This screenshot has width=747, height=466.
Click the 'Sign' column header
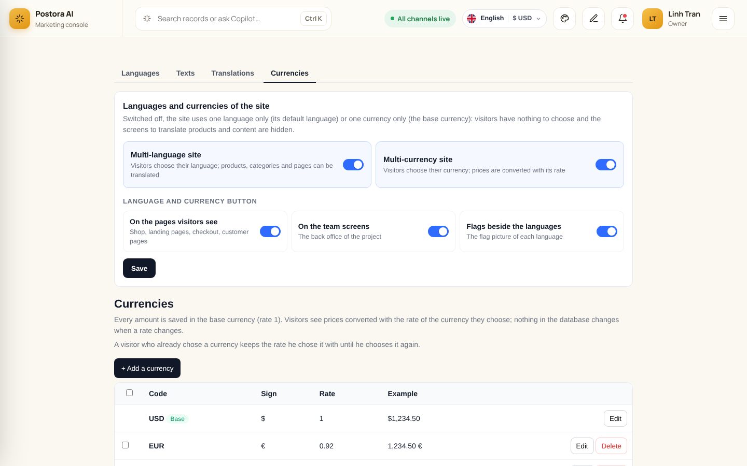269,394
